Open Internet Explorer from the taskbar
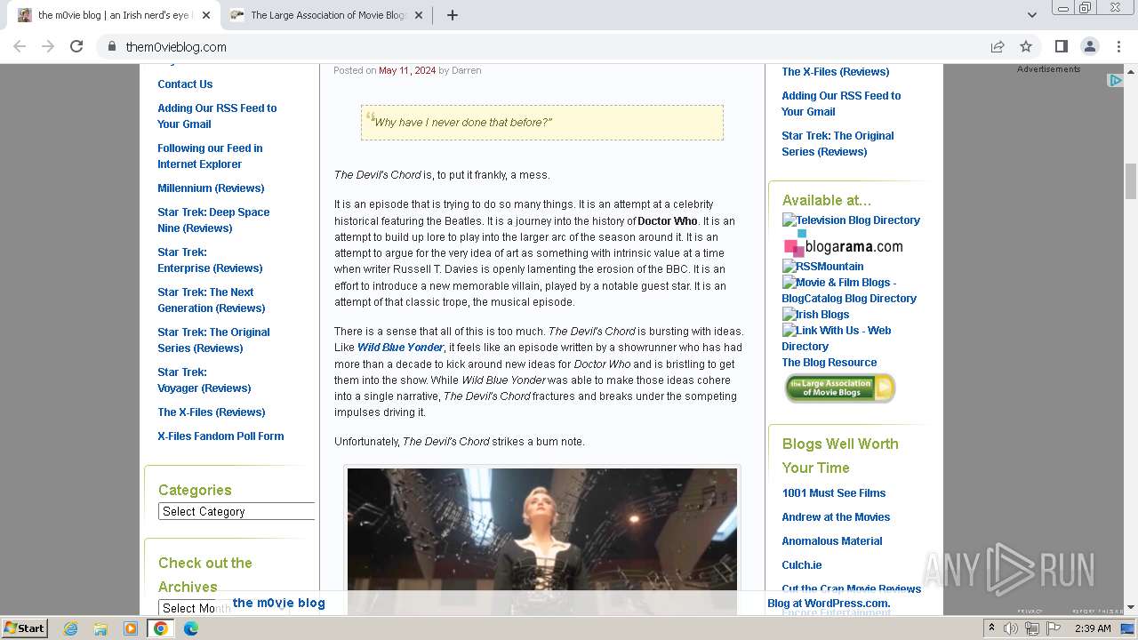This screenshot has width=1138, height=640. pyautogui.click(x=70, y=628)
